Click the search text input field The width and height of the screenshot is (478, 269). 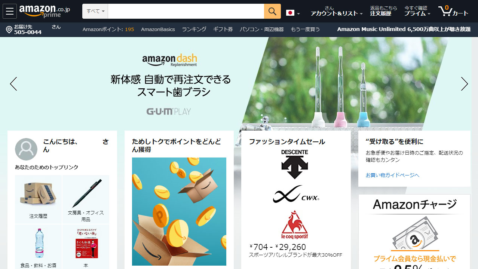point(186,11)
